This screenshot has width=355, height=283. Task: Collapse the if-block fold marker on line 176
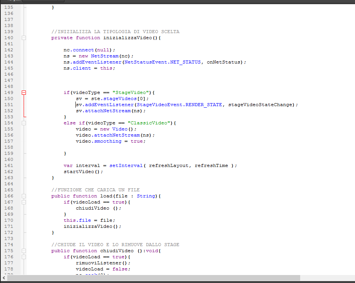pyautogui.click(x=24, y=257)
